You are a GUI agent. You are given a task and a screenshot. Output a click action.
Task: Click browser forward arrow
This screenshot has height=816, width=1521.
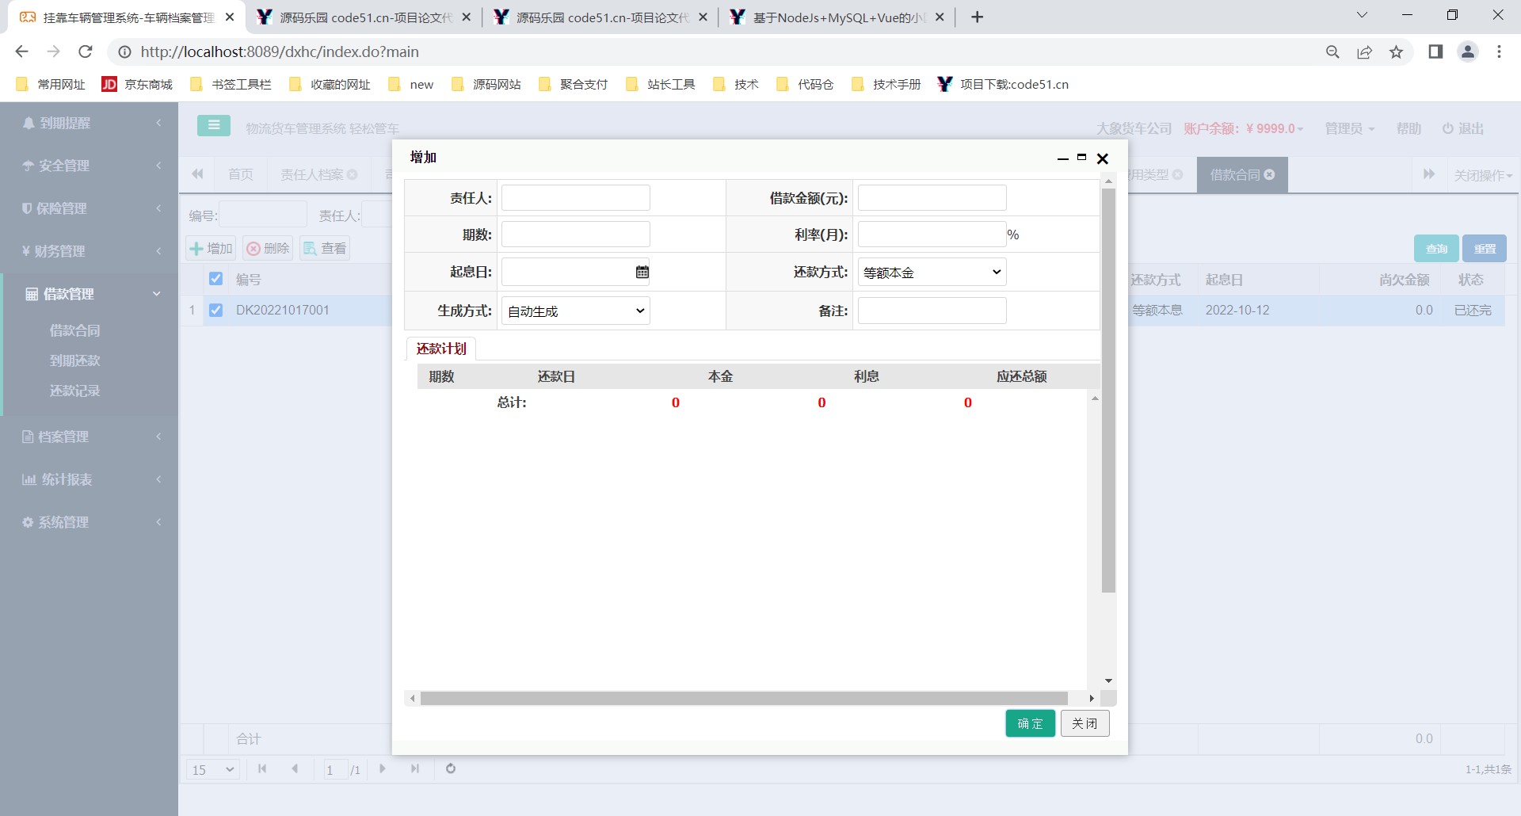tap(53, 51)
